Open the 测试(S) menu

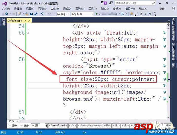pos(105,9)
